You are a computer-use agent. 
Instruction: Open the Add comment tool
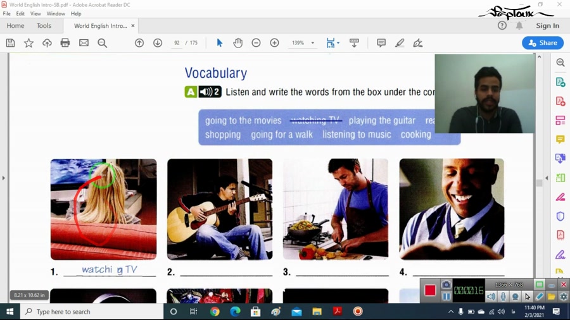[381, 43]
